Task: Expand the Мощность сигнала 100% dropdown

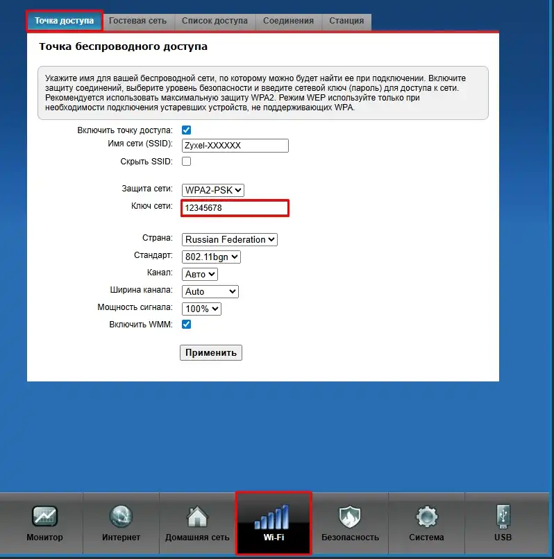Action: point(201,309)
